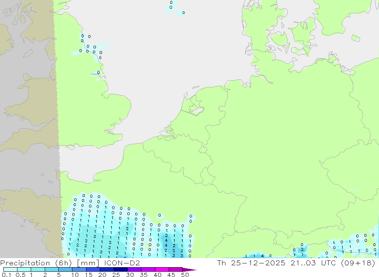The height and width of the screenshot is (277, 379).
Task: Click the '(09+18)' forecast run label
Action: [358, 263]
